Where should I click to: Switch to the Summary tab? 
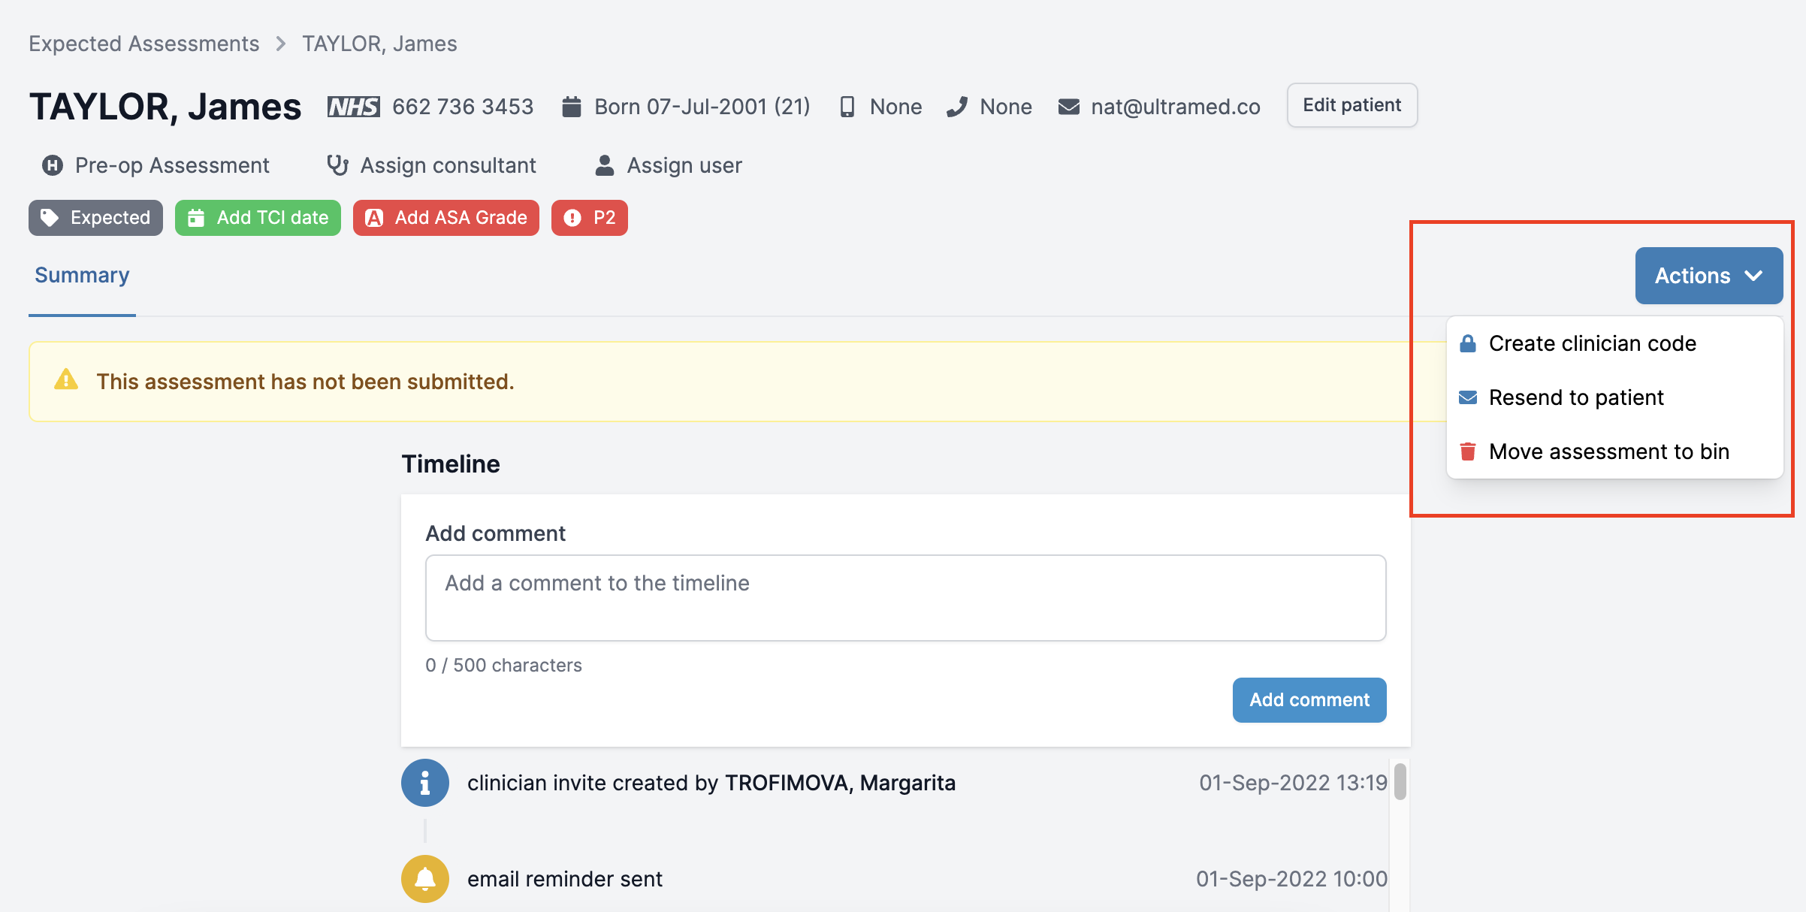pyautogui.click(x=82, y=276)
